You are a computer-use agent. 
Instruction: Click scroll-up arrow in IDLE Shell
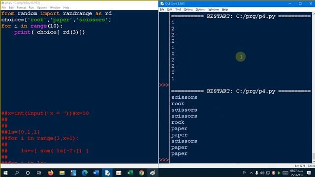point(314,14)
